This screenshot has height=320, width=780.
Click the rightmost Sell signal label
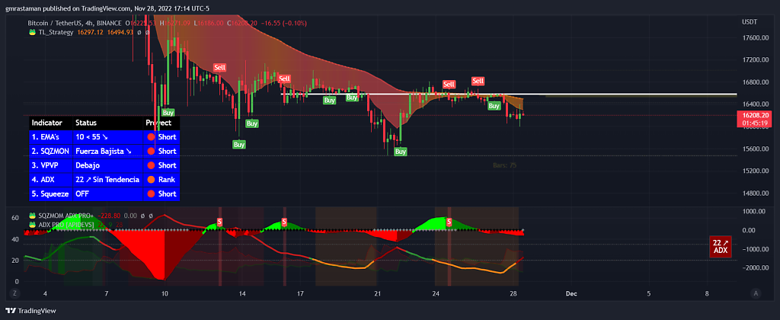(x=478, y=81)
